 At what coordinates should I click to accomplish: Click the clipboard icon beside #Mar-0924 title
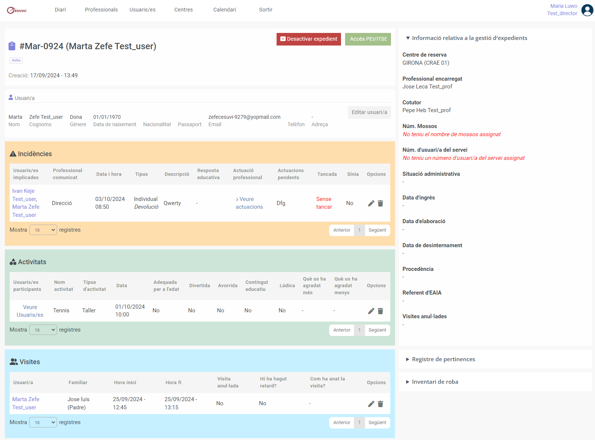coord(12,46)
